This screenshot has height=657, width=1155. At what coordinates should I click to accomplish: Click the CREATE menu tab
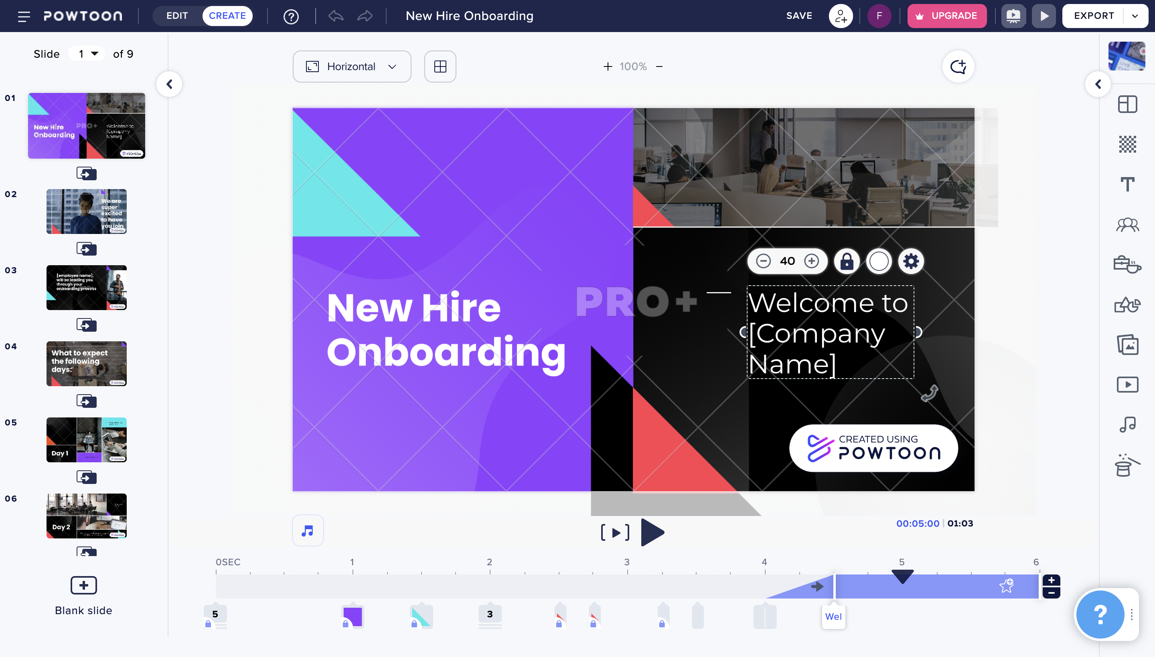pos(227,16)
